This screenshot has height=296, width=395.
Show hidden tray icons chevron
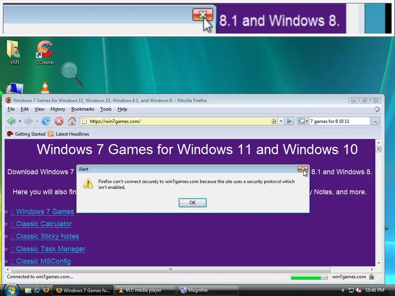click(343, 290)
